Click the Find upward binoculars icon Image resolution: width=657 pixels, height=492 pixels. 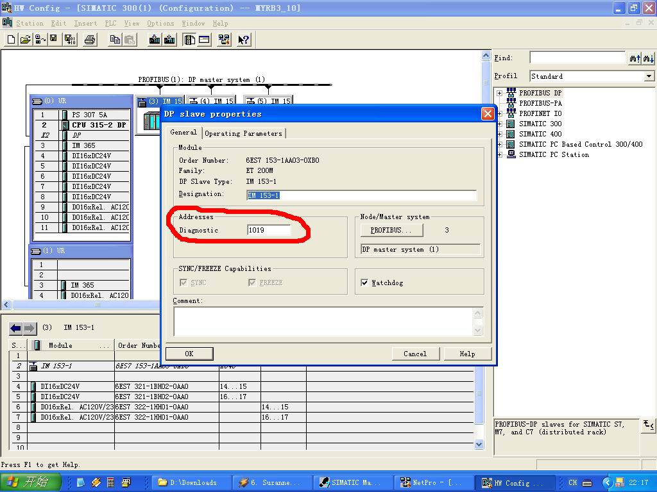point(635,58)
